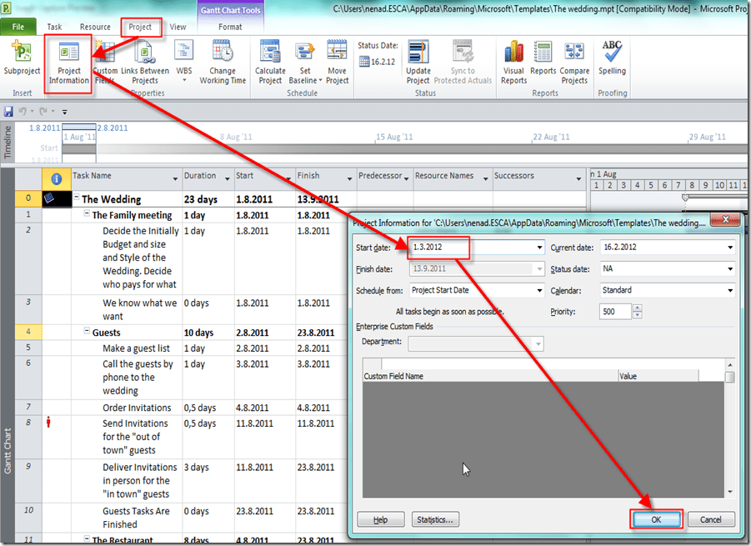Click the Statistics... button

tap(434, 519)
